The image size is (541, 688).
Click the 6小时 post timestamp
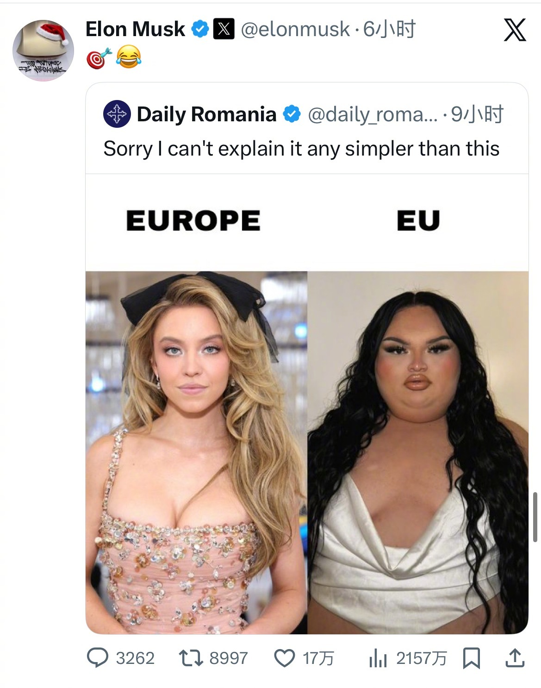point(389,29)
